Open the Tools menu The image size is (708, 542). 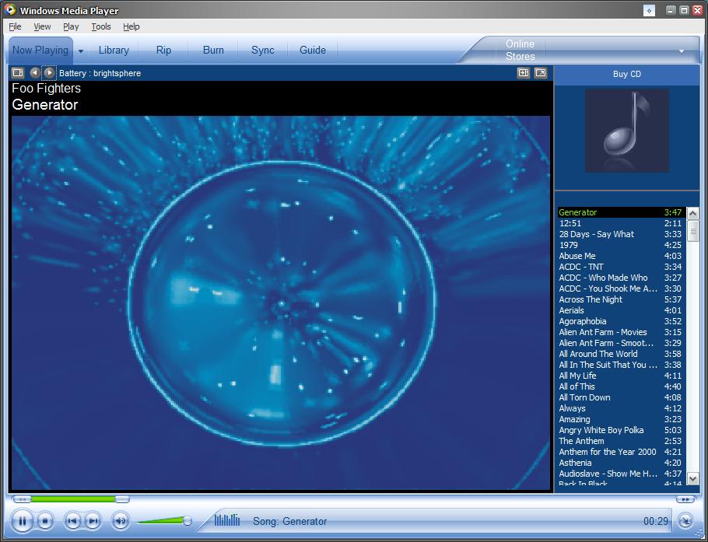(101, 26)
